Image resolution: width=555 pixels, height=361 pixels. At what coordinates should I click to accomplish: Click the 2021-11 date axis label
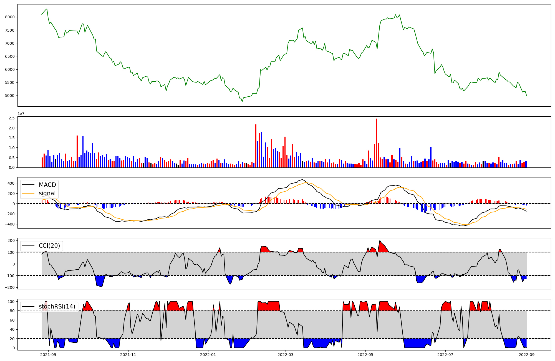tap(128, 355)
